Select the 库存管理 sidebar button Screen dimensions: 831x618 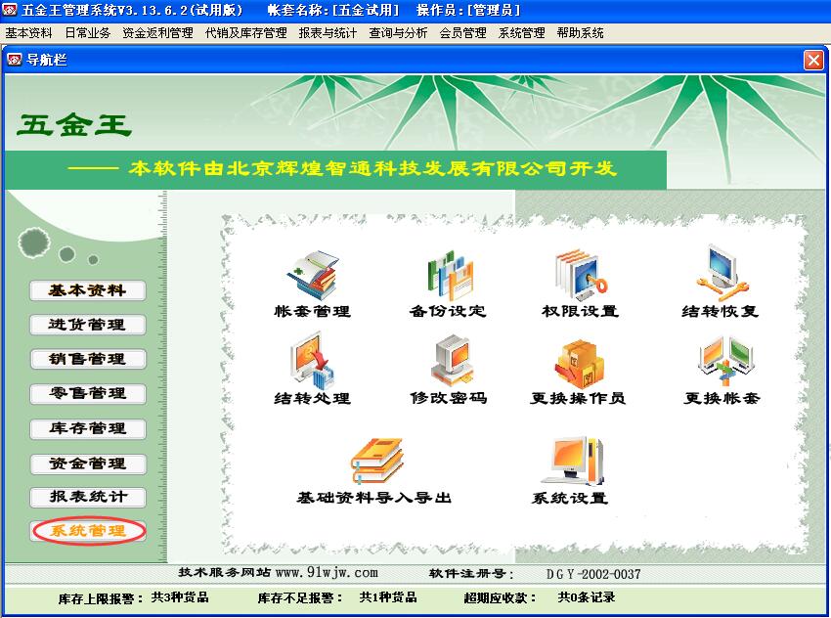point(87,428)
